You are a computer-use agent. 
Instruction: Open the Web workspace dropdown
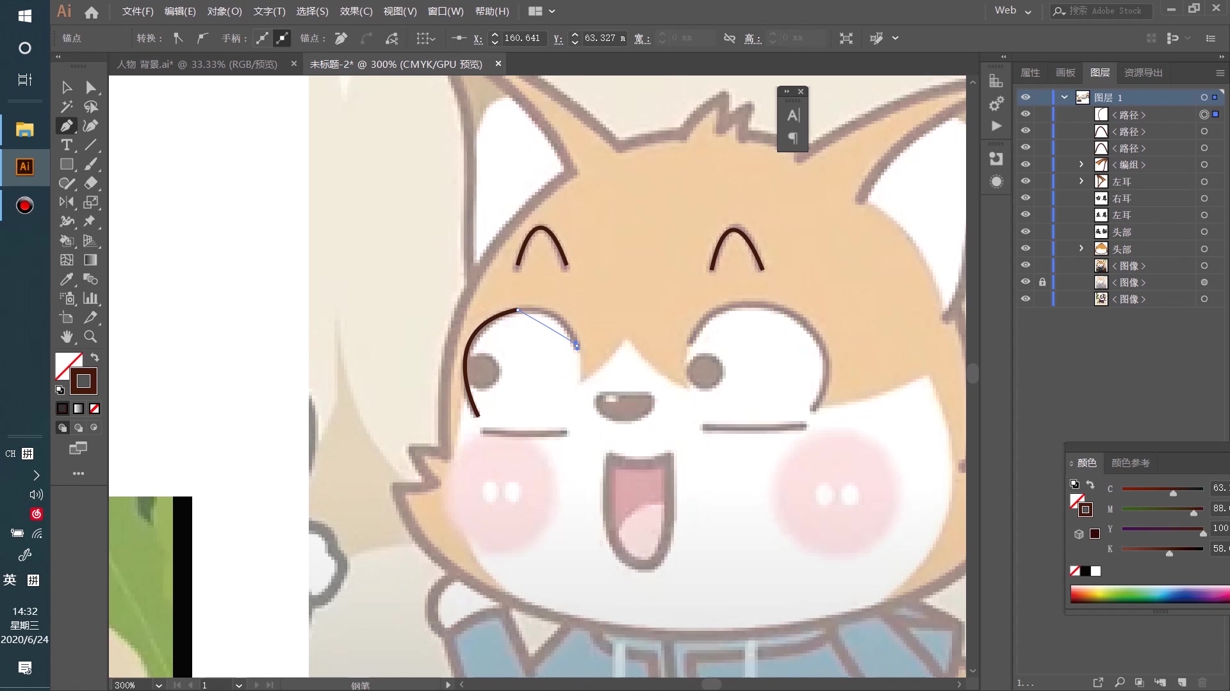[1013, 11]
